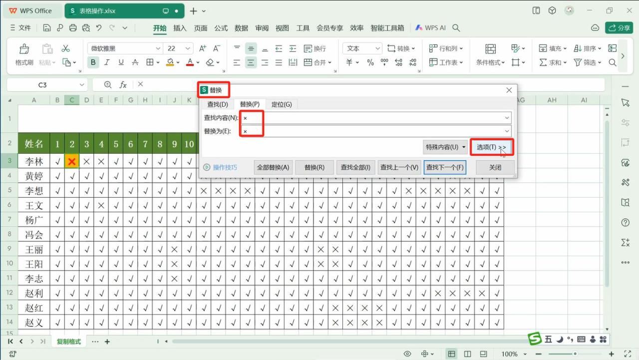Click the Print icon in quick toolbar
Image resolution: width=639 pixels, height=360 pixels.
click(73, 28)
